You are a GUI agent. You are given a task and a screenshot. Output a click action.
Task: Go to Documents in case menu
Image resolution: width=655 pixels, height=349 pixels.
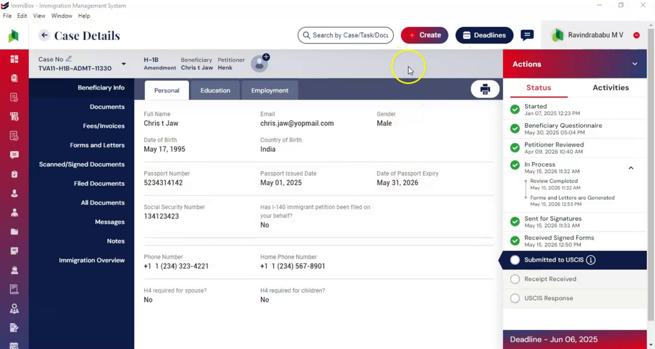(107, 107)
